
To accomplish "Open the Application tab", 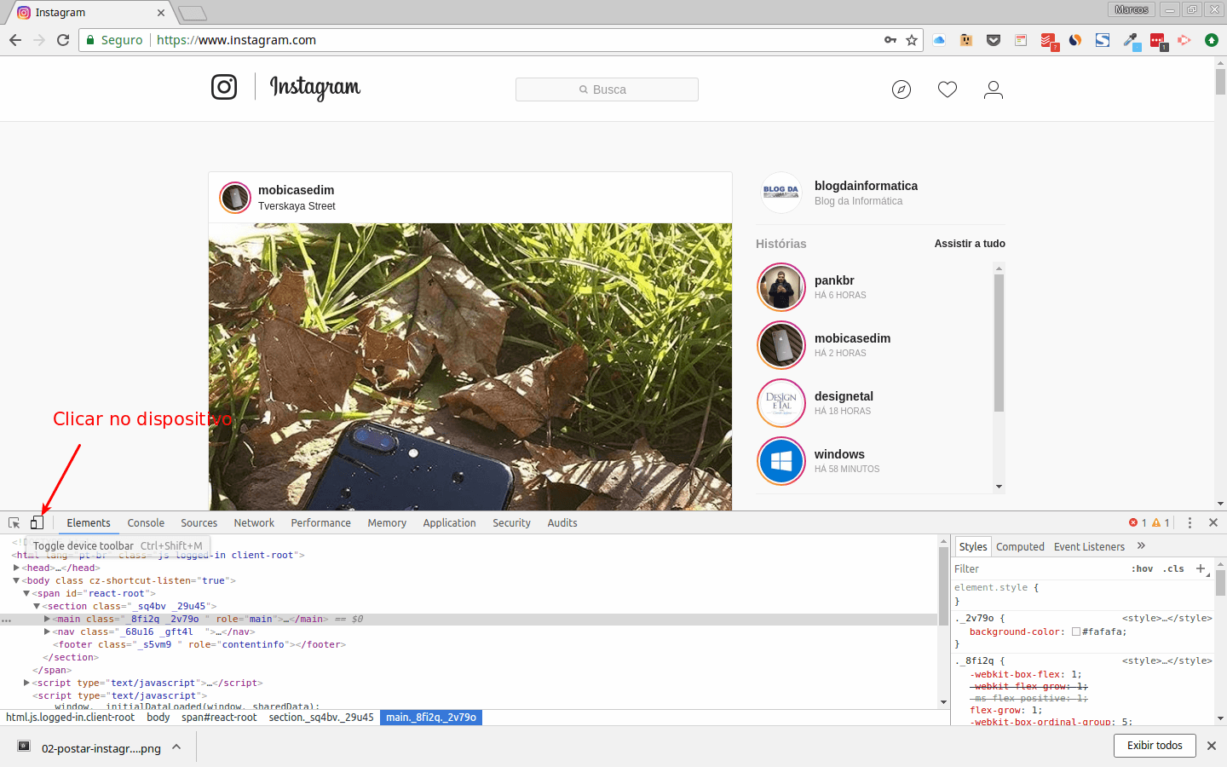I will point(449,522).
